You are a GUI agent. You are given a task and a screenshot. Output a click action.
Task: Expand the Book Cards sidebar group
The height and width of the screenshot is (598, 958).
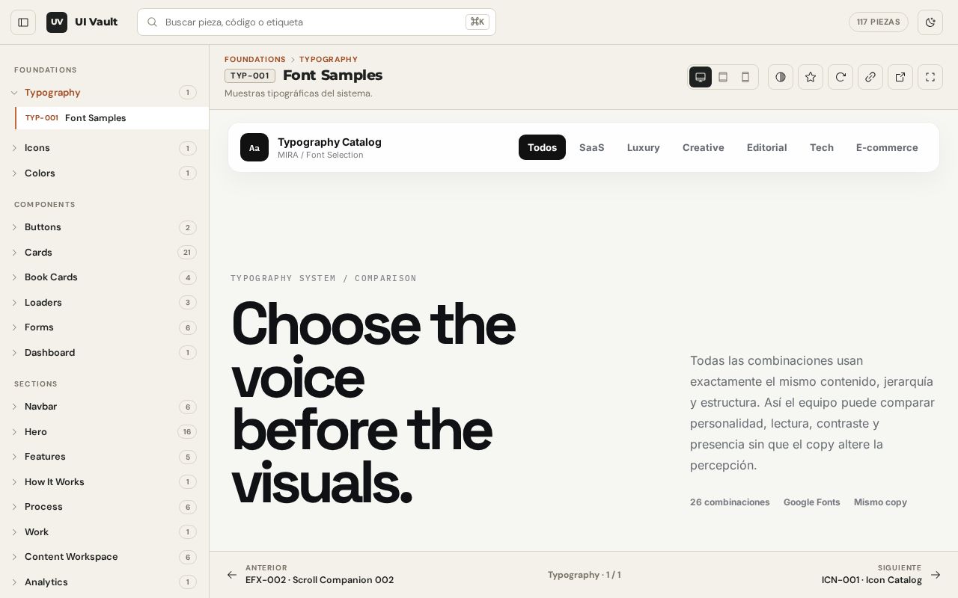[105, 277]
